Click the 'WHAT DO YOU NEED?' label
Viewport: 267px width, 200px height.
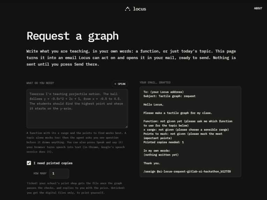pos(40,83)
